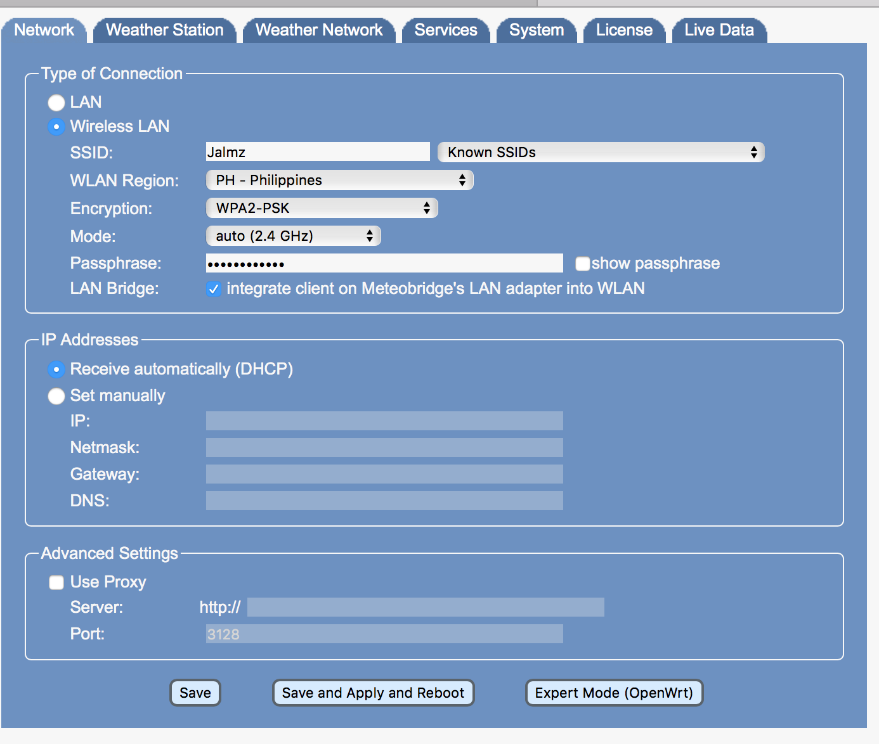The height and width of the screenshot is (744, 879).
Task: Click the Save button
Action: (x=195, y=693)
